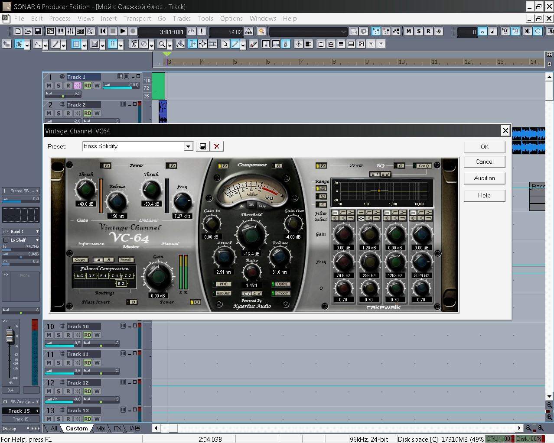Toggle global Mute M in toolbar
Viewport: 554px width, 443px height.
pyautogui.click(x=409, y=31)
